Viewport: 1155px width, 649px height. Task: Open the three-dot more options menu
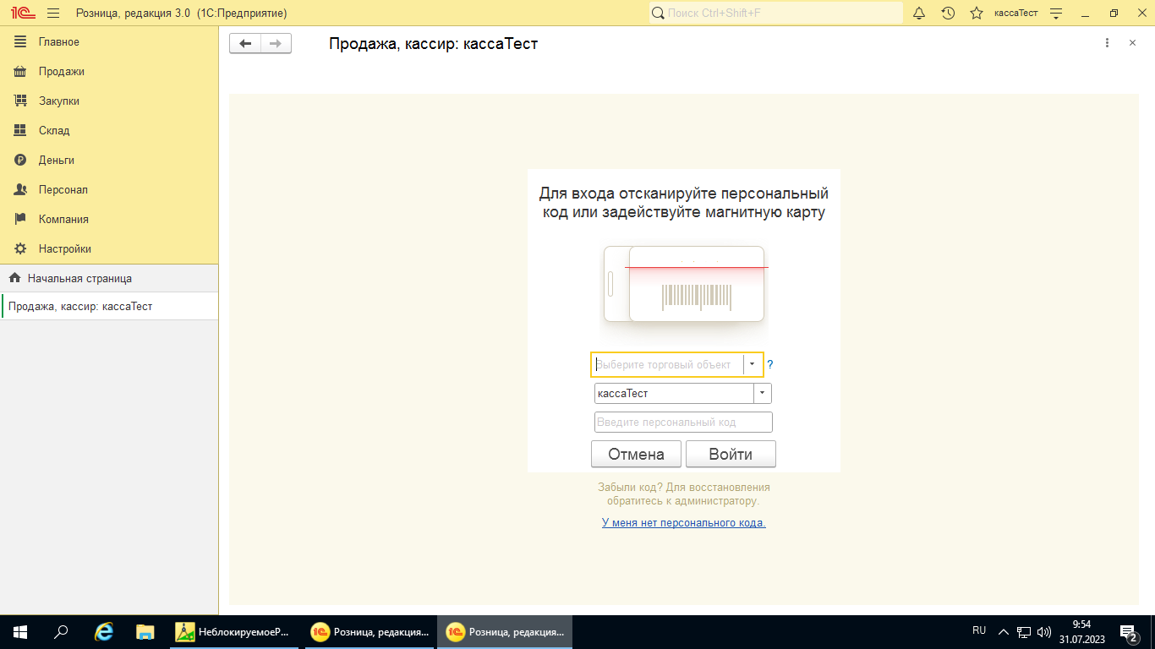1107,43
